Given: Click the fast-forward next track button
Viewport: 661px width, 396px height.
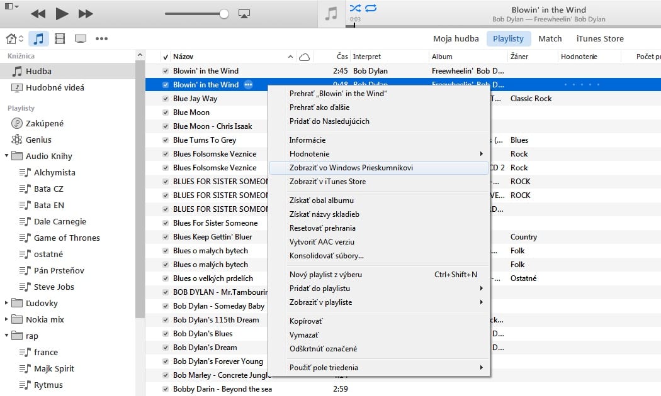Looking at the screenshot, I should click(x=86, y=14).
